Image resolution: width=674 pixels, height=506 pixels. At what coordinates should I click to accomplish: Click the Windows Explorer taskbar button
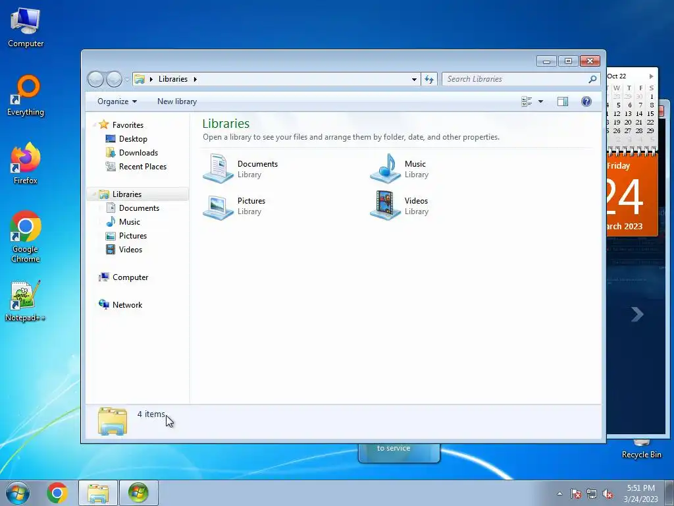98,493
